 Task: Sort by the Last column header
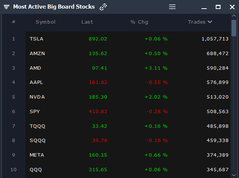pyautogui.click(x=87, y=22)
